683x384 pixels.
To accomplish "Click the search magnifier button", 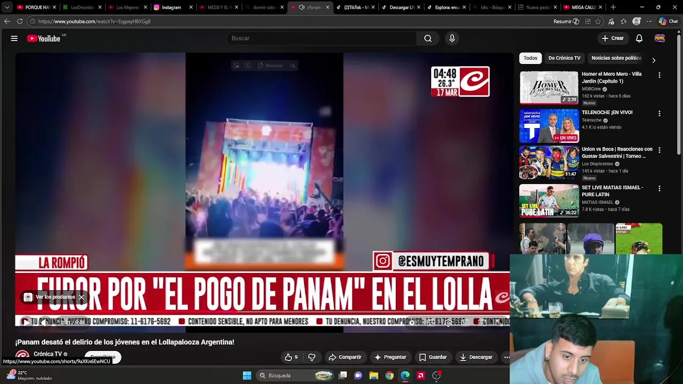I will (x=428, y=38).
